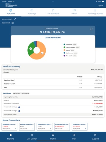Click the YTD ($) column header
Image resolution: width=106 pixels, height=142 pixels.
point(100,77)
